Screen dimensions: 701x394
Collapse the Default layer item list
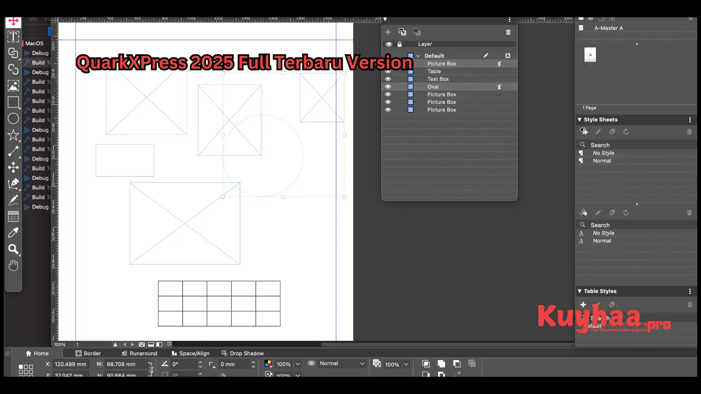click(x=418, y=55)
